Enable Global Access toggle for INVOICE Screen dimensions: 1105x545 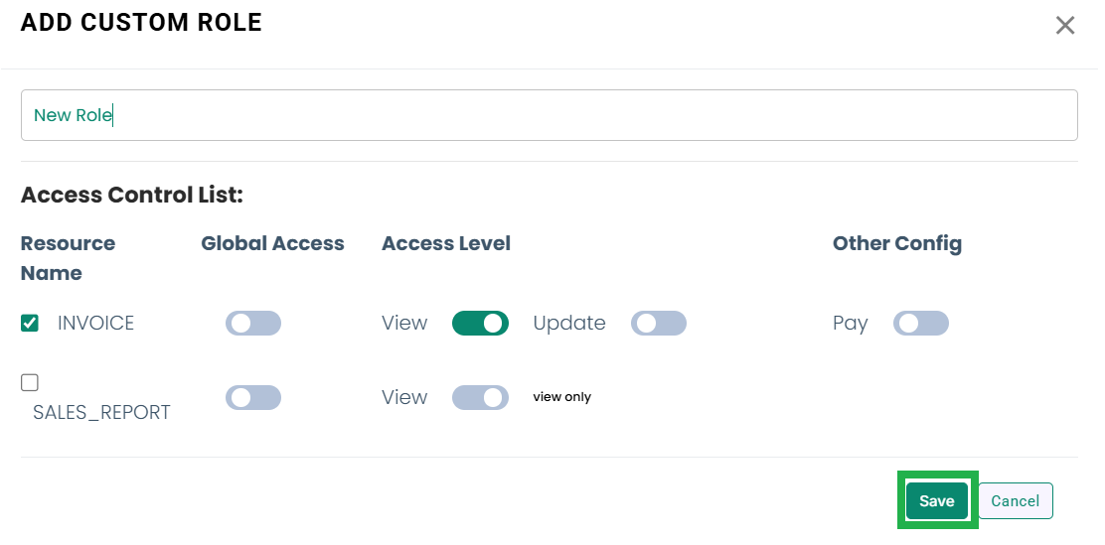(253, 324)
